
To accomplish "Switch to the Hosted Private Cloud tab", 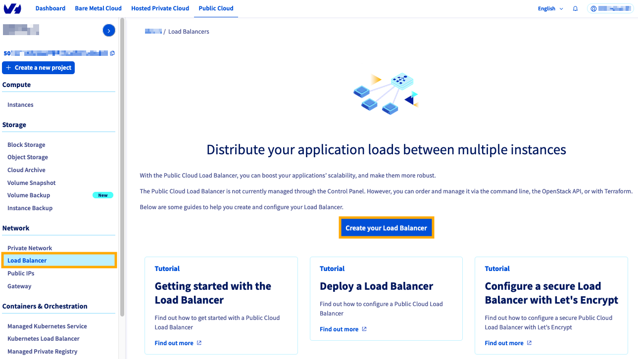I will click(x=160, y=8).
